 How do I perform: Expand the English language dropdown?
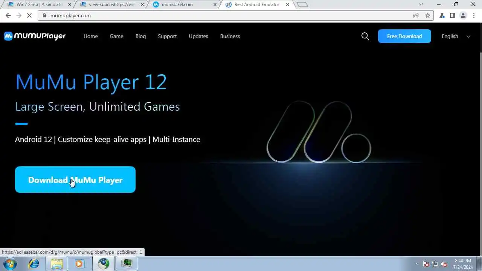(456, 36)
